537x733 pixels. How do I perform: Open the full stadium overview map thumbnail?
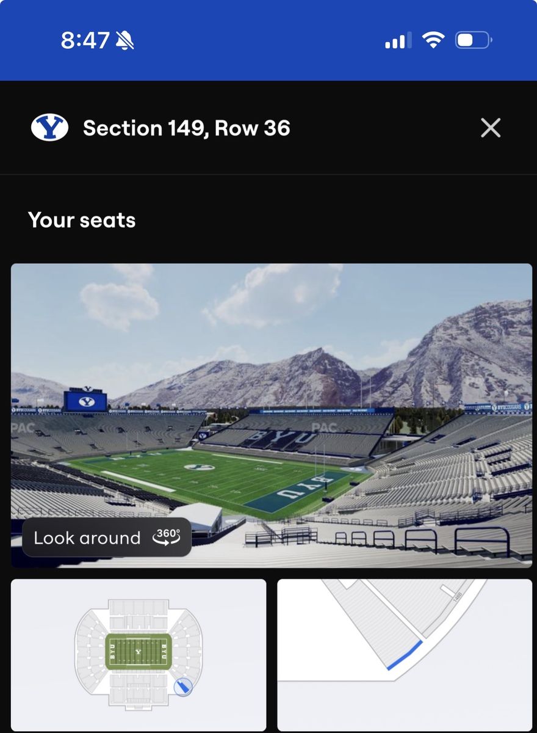click(139, 655)
